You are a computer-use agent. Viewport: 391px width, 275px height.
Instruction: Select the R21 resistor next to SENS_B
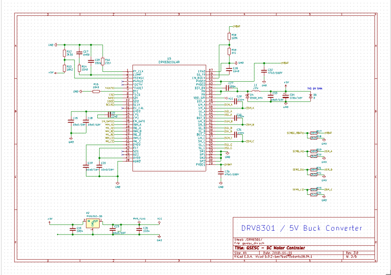tap(314, 170)
